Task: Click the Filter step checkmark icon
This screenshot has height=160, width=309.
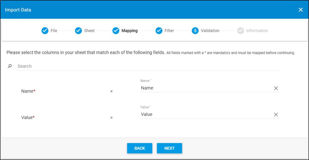Action: 159,30
